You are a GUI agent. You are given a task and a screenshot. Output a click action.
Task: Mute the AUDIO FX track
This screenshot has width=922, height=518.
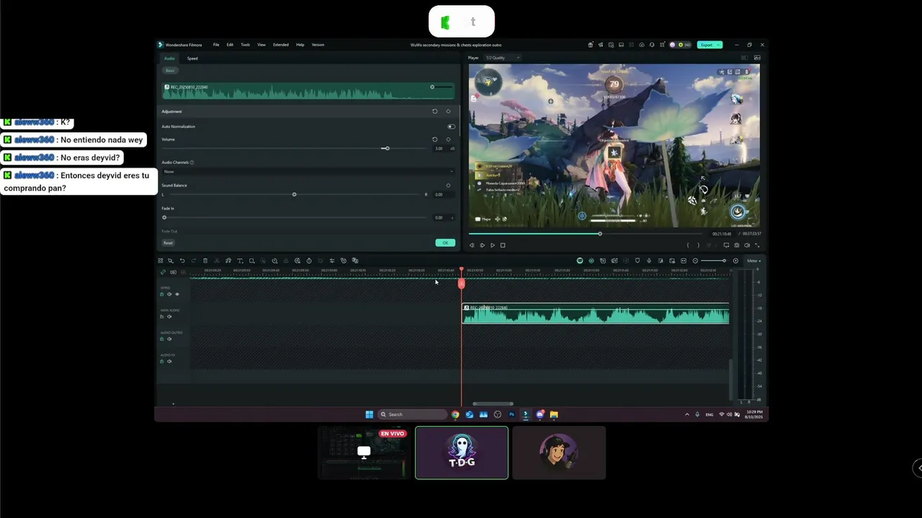169,361
